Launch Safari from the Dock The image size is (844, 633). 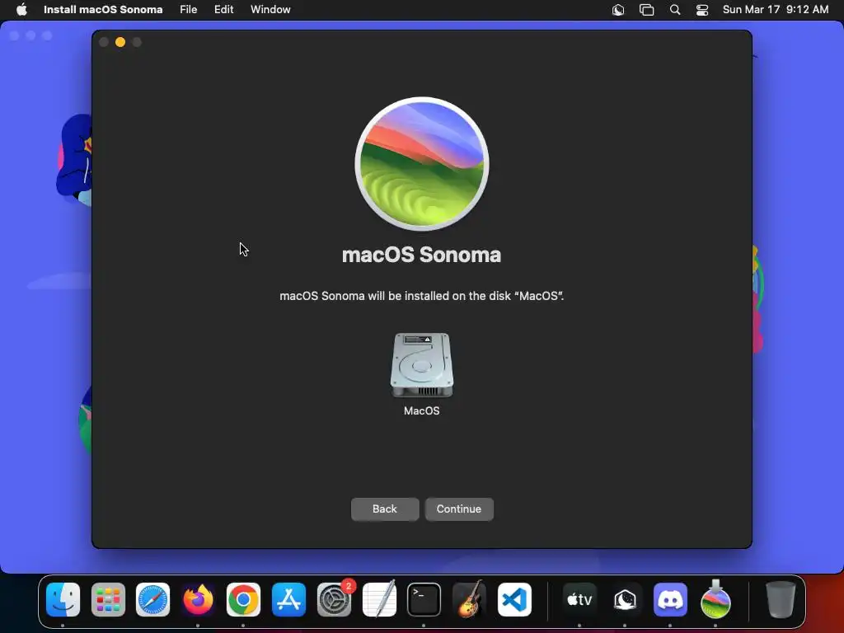click(152, 599)
